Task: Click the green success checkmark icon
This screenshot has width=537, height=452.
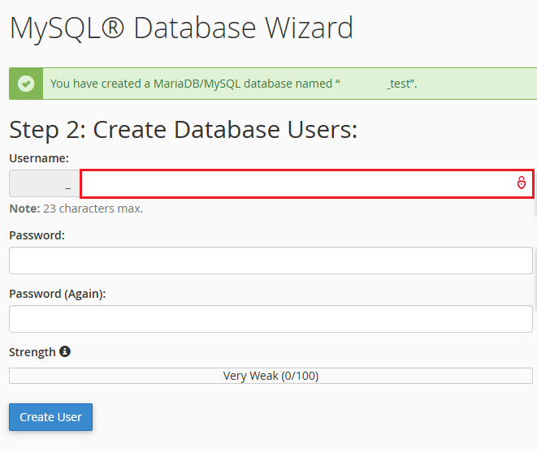Action: click(26, 84)
